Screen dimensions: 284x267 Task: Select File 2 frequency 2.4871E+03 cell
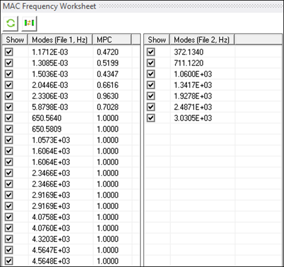(x=202, y=107)
